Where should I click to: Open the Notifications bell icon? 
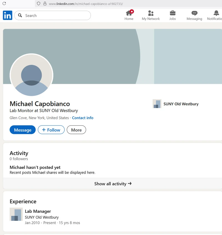point(216,13)
